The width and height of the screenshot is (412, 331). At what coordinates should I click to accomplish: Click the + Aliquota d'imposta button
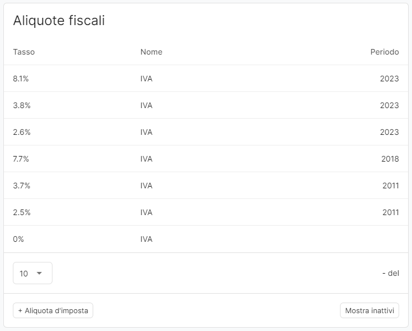pyautogui.click(x=53, y=310)
